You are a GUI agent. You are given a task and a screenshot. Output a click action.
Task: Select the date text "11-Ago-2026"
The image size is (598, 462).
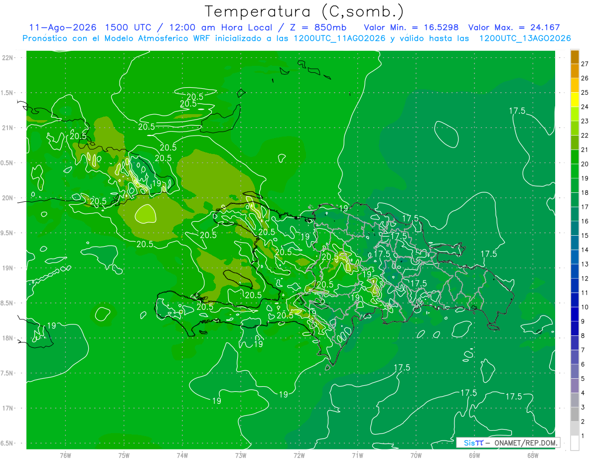tap(63, 27)
